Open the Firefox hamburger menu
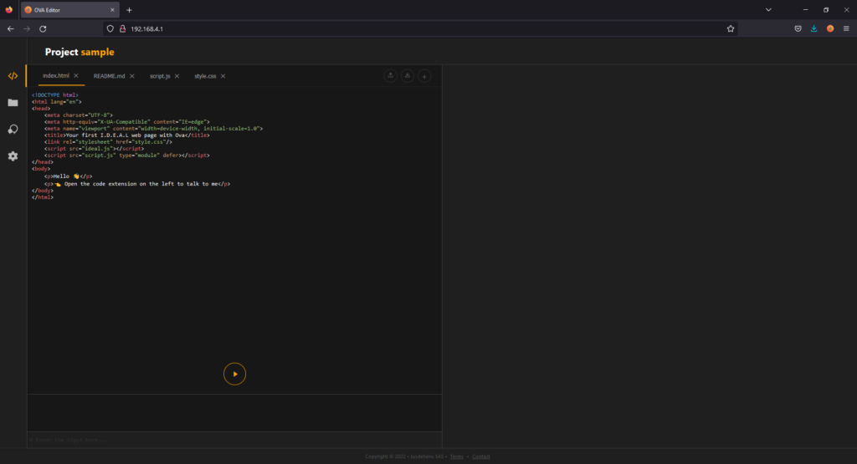Screen dimensions: 857x464 click(846, 29)
